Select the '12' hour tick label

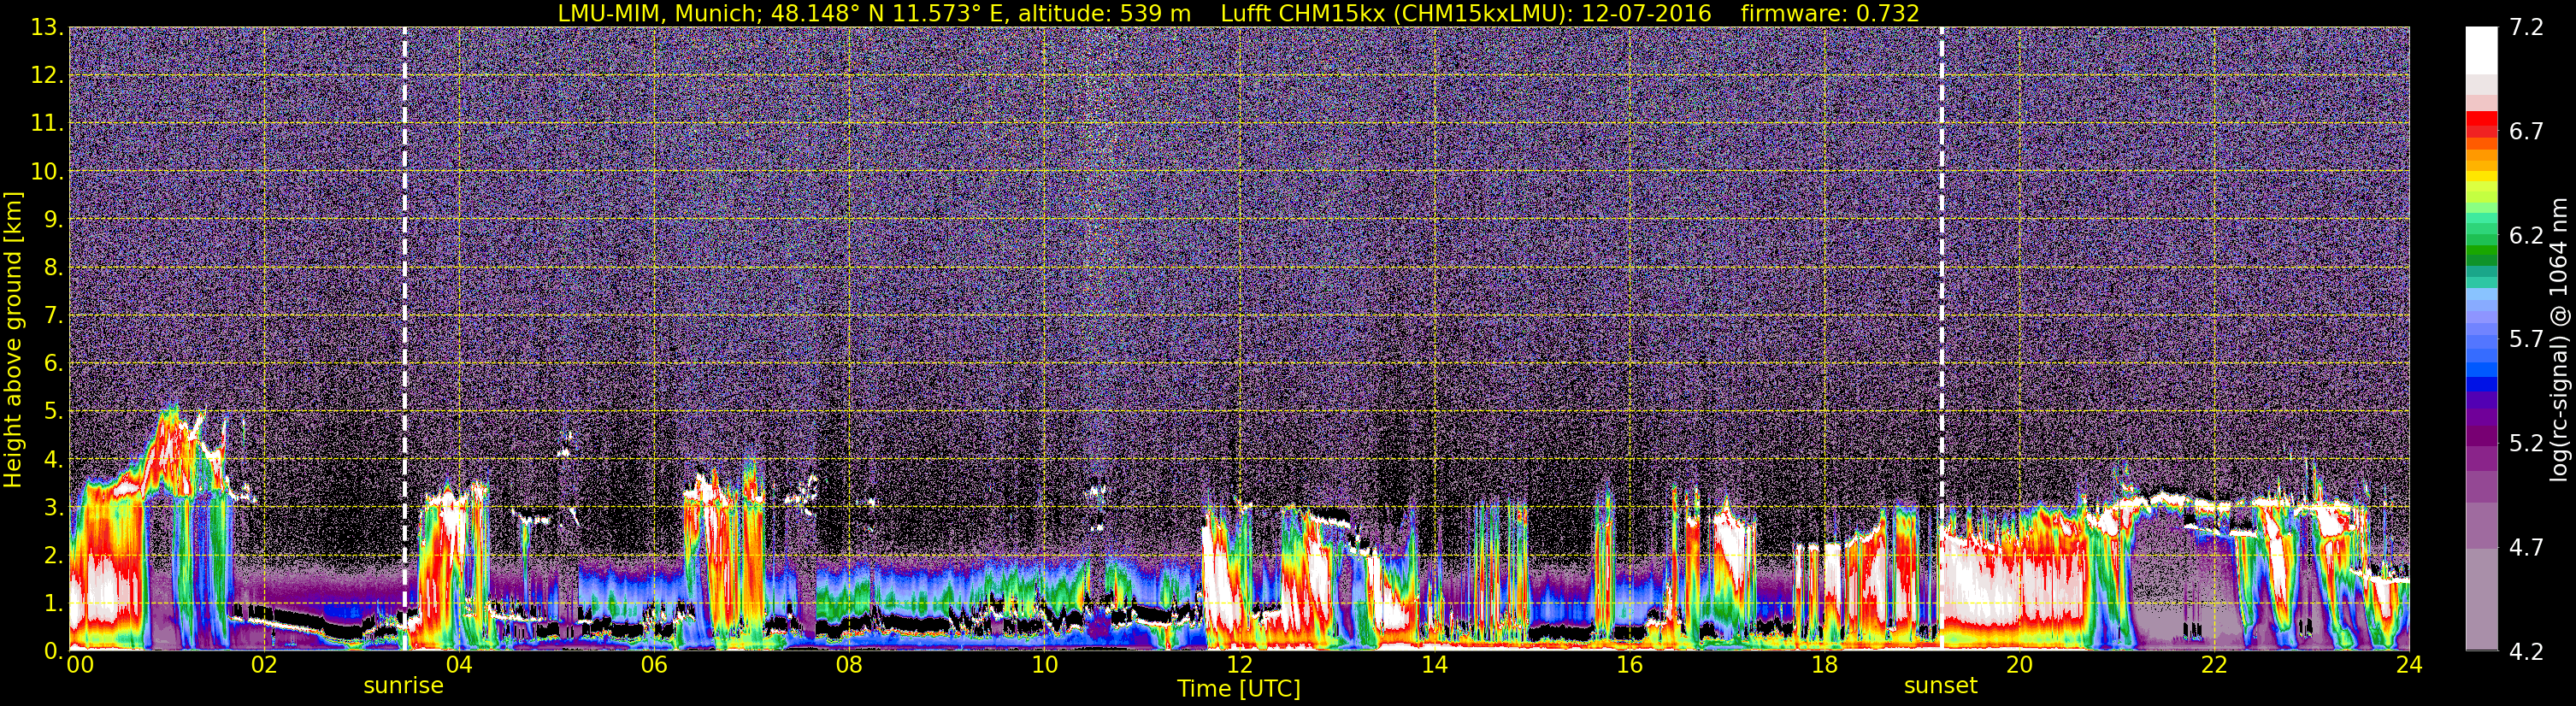tap(1239, 665)
